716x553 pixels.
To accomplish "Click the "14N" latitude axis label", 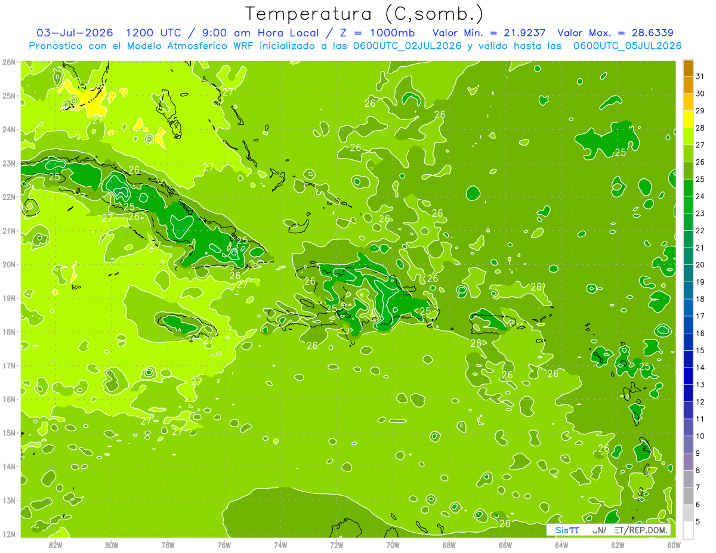I will (8, 467).
